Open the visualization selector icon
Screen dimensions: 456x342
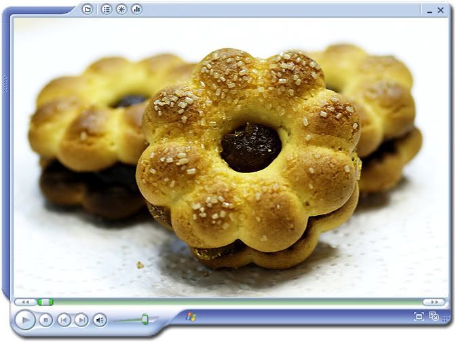coord(121,9)
